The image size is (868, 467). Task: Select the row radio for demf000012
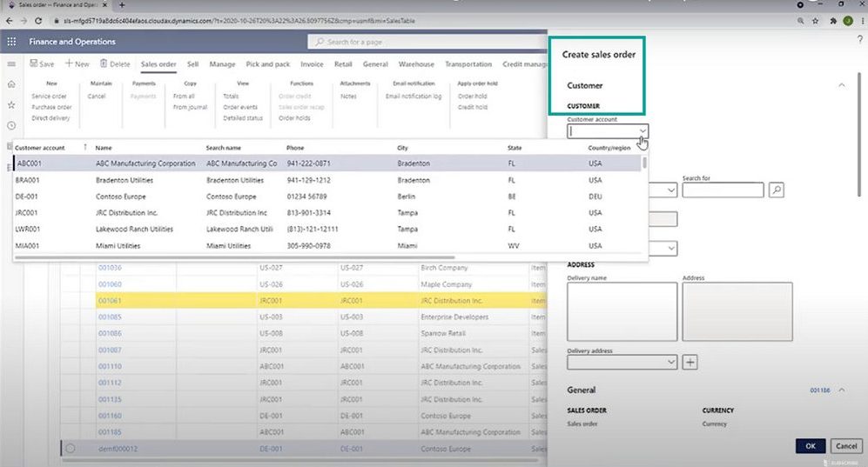[71, 448]
